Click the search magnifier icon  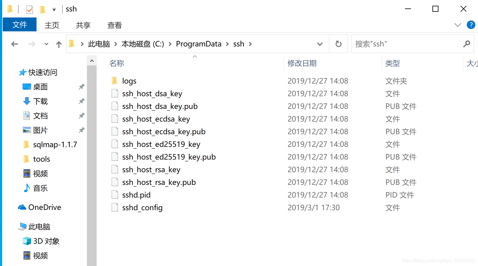467,44
